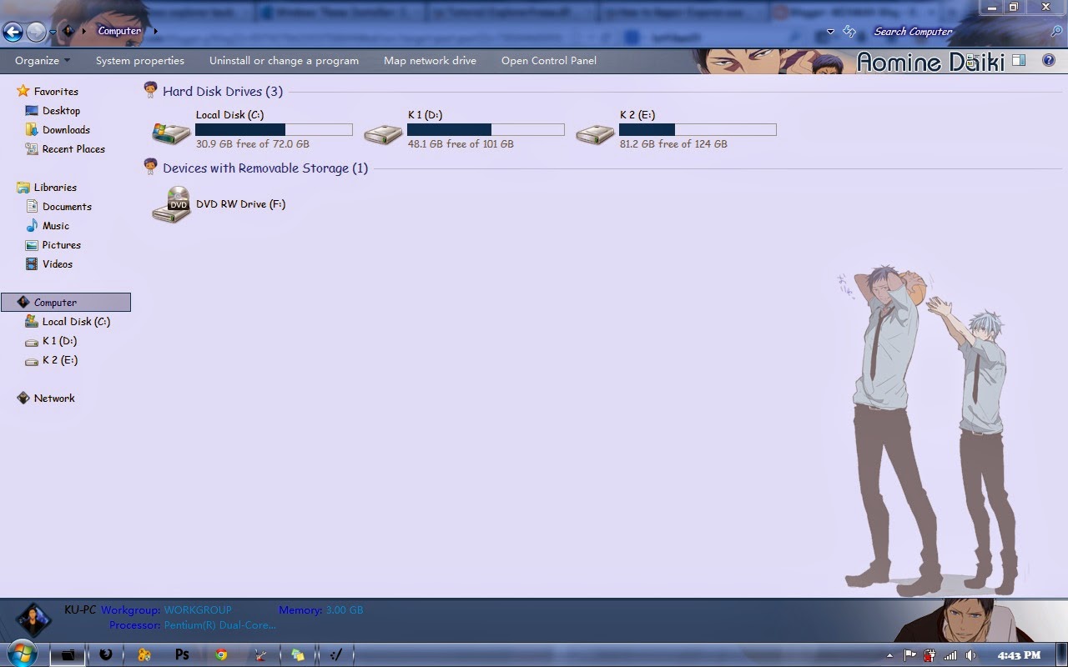Open Explorer help question mark
The height and width of the screenshot is (667, 1068).
pos(1049,61)
